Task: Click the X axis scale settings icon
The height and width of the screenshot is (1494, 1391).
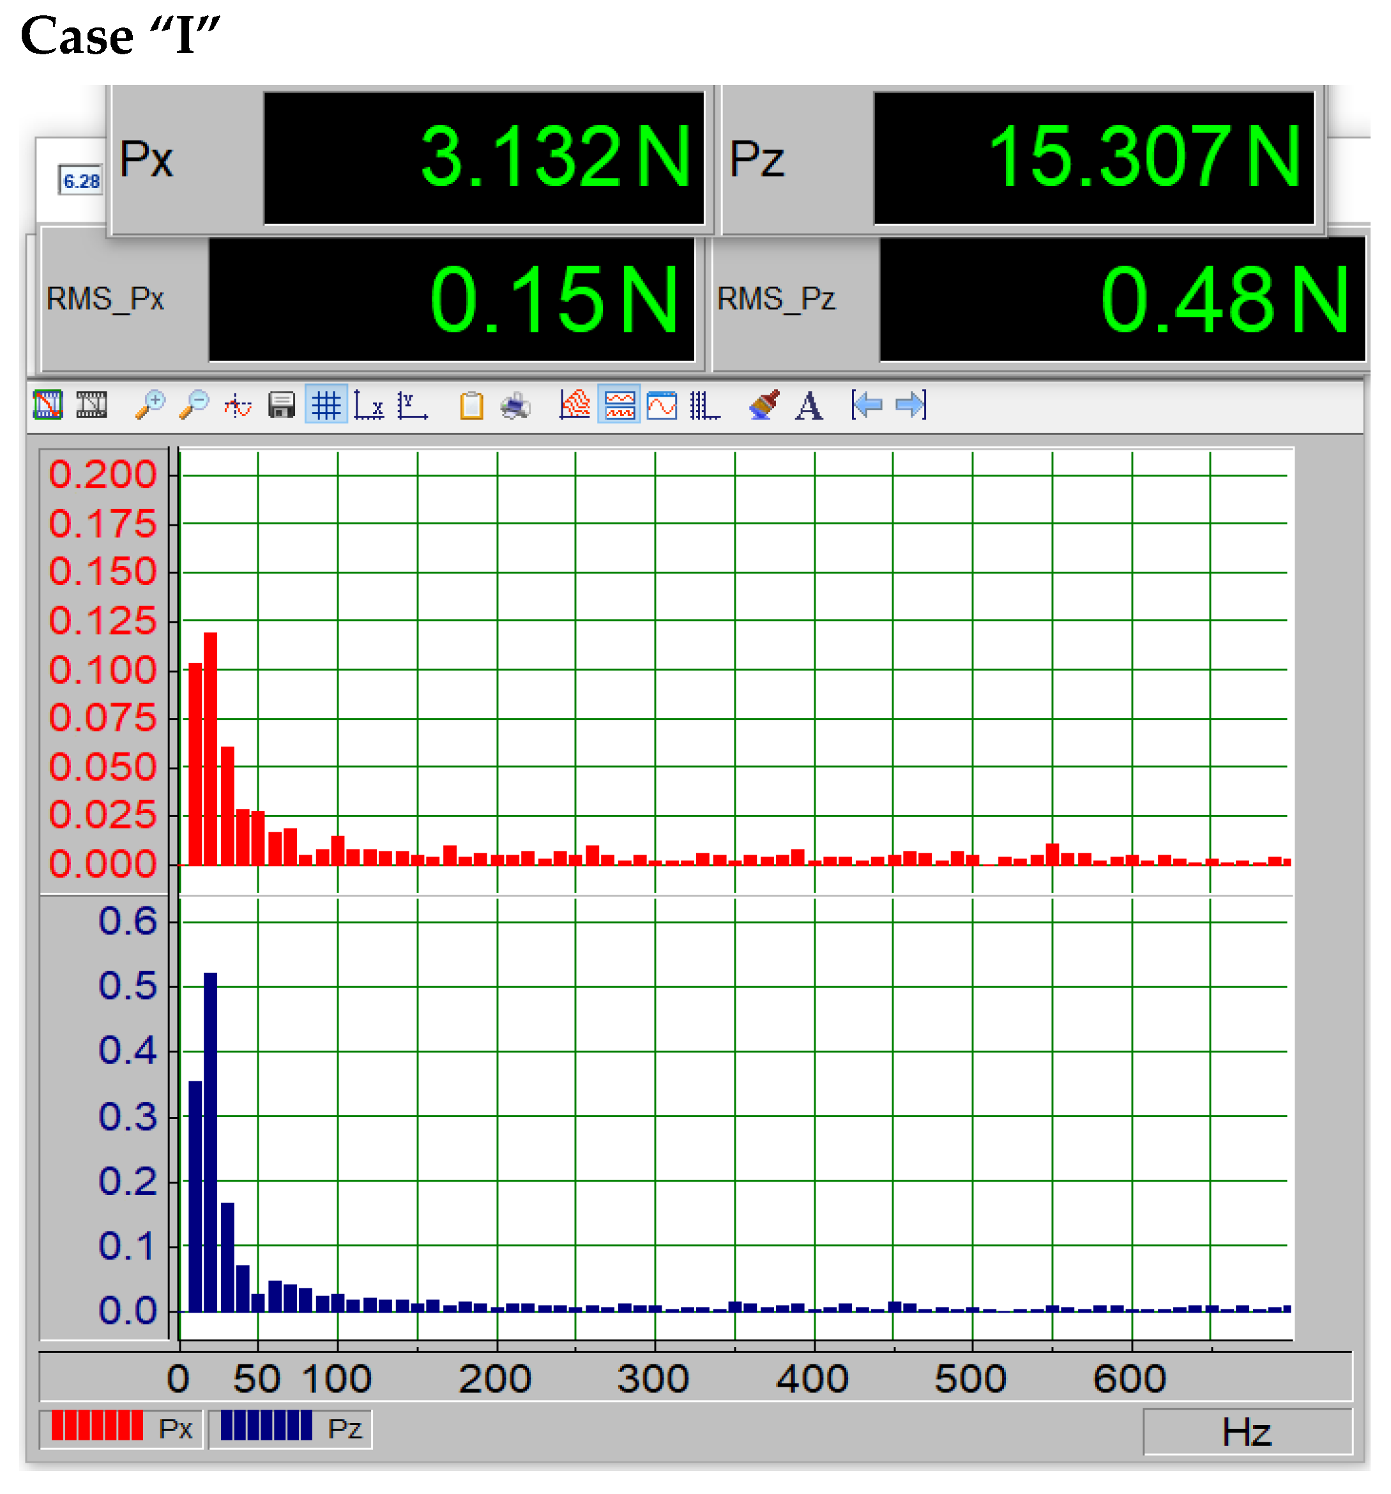Action: point(369,406)
